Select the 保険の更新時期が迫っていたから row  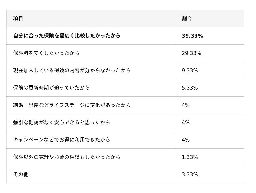pyautogui.click(x=52, y=88)
